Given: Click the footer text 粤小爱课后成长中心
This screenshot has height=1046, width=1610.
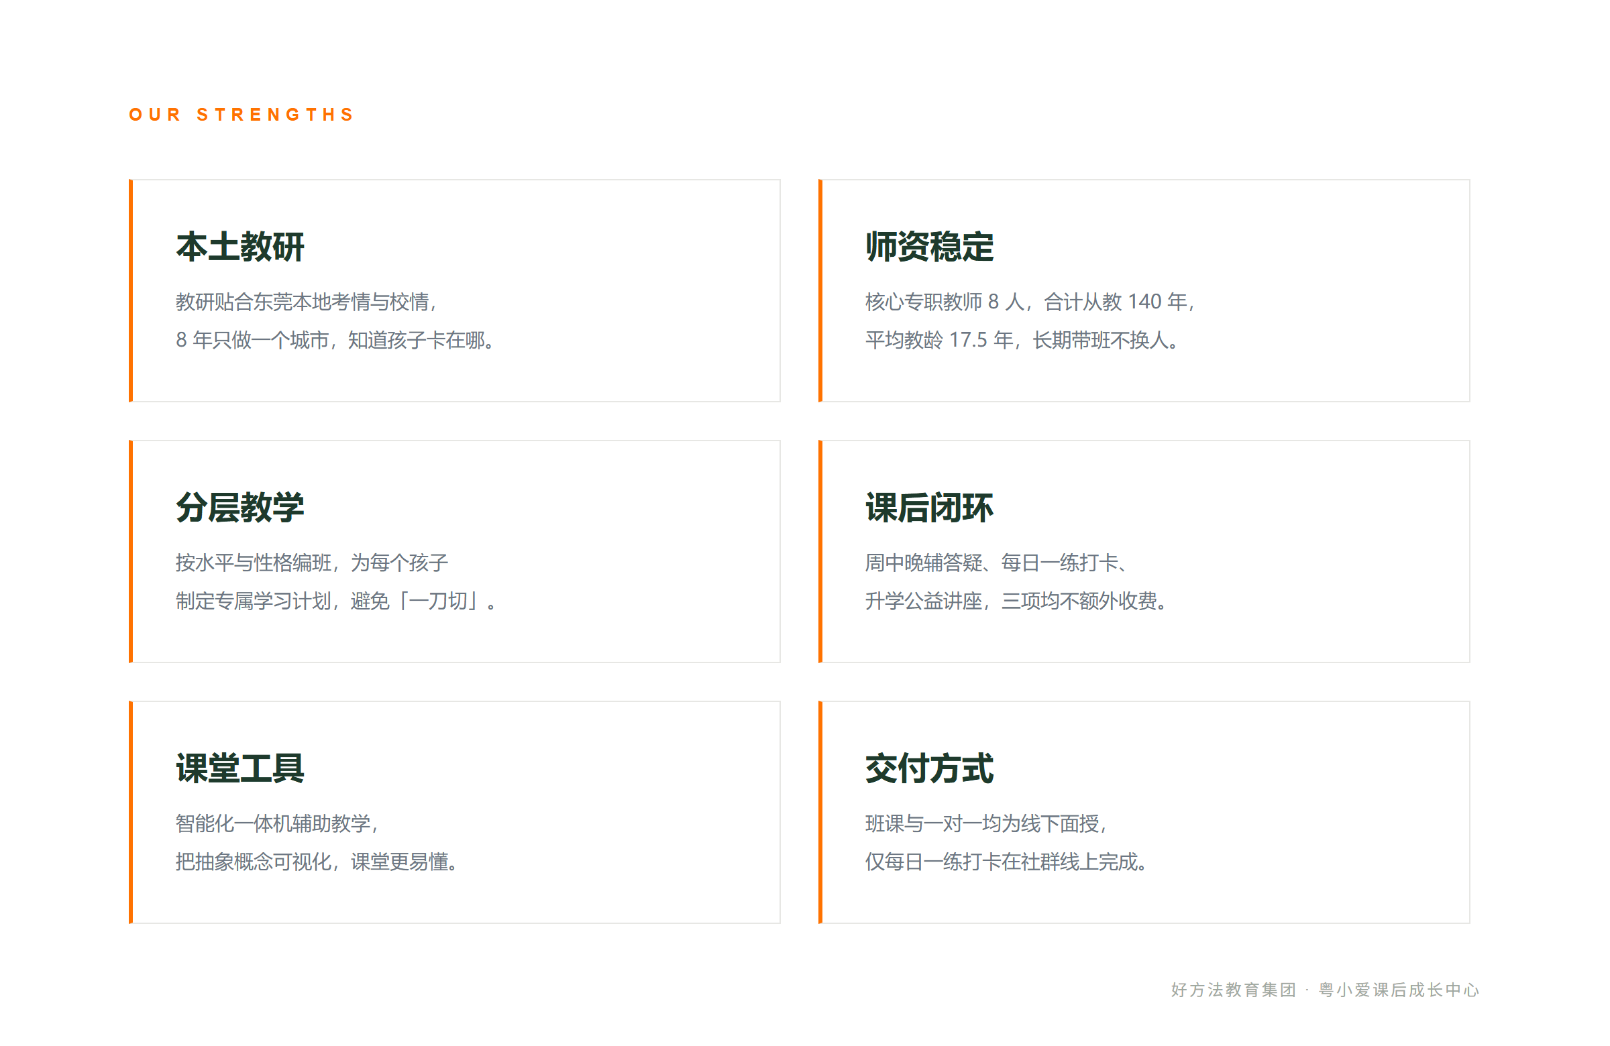Looking at the screenshot, I should (x=1399, y=990).
